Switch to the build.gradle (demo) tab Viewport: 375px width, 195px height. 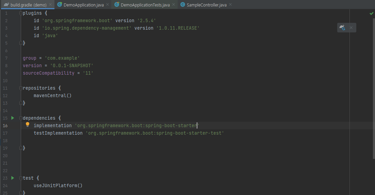pyautogui.click(x=28, y=5)
